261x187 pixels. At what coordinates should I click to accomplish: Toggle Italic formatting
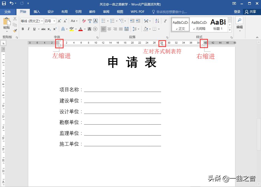click(28, 29)
